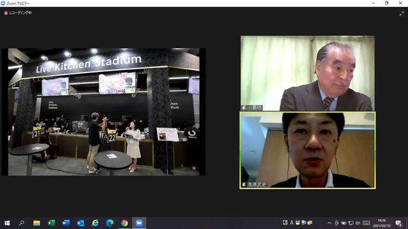Image resolution: width=408 pixels, height=229 pixels.
Task: Click the pin icon on the upper video tile
Action: tap(244, 108)
